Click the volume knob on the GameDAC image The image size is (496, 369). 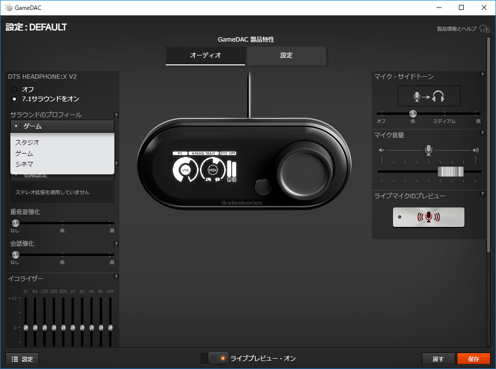click(305, 172)
